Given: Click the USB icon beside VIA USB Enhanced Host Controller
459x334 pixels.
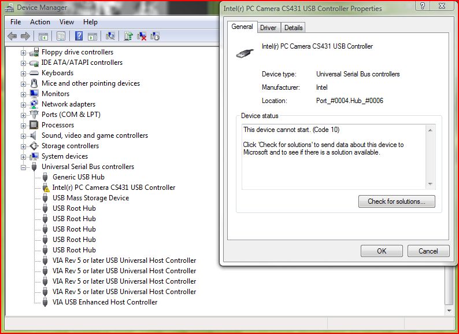Looking at the screenshot, I should [x=45, y=302].
